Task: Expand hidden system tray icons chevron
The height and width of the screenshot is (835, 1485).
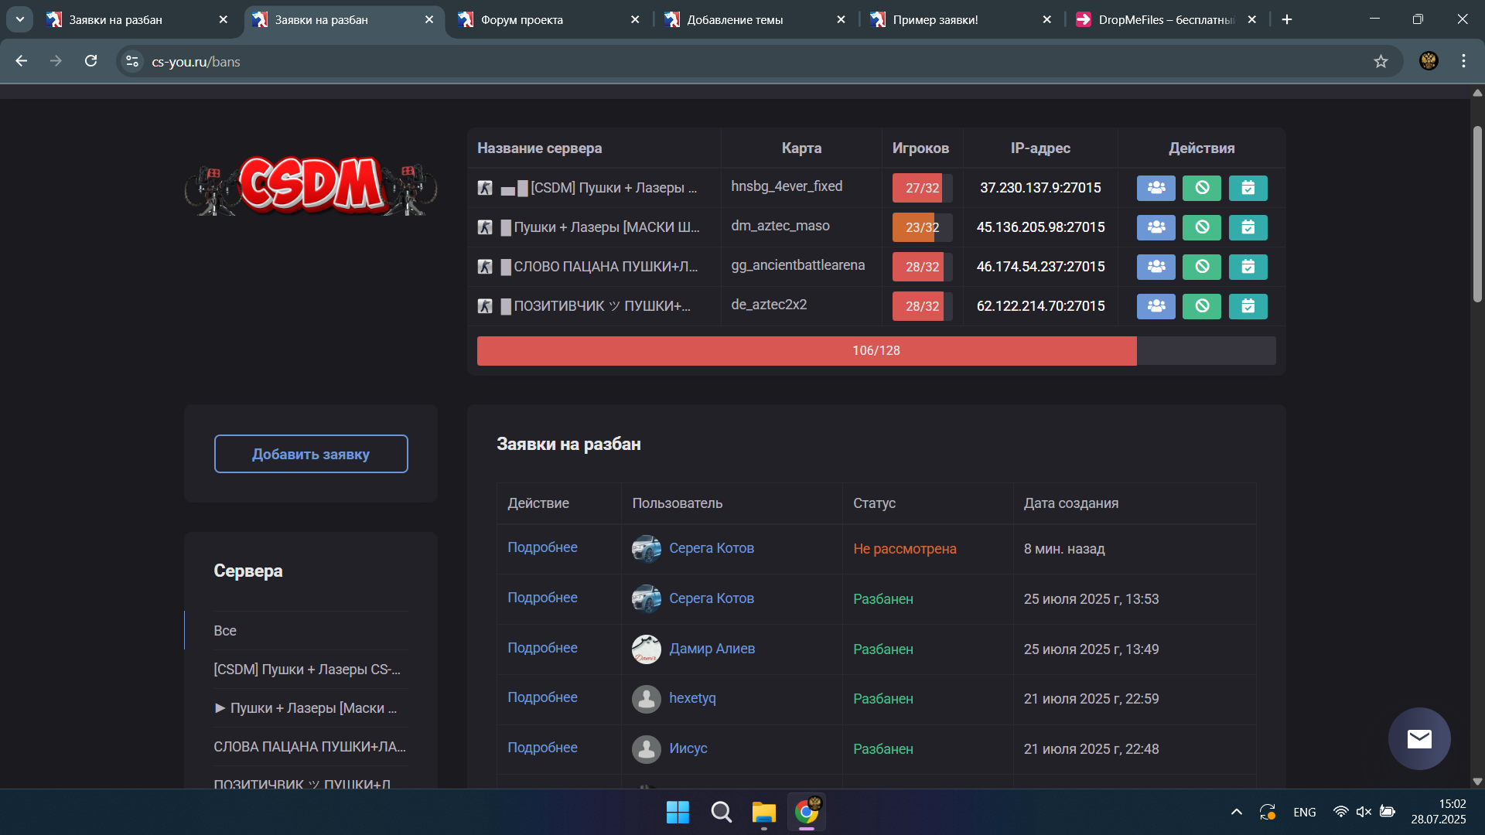Action: [1236, 812]
